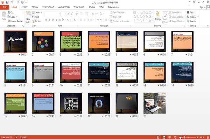Click fit slide to window button
This screenshot has height=139, width=210.
(208, 137)
